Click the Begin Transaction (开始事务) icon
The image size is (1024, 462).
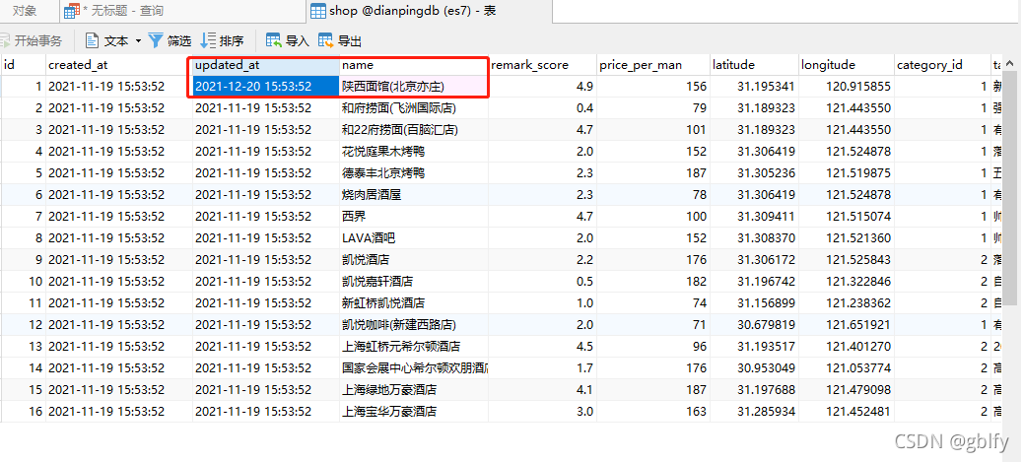click(x=5, y=41)
